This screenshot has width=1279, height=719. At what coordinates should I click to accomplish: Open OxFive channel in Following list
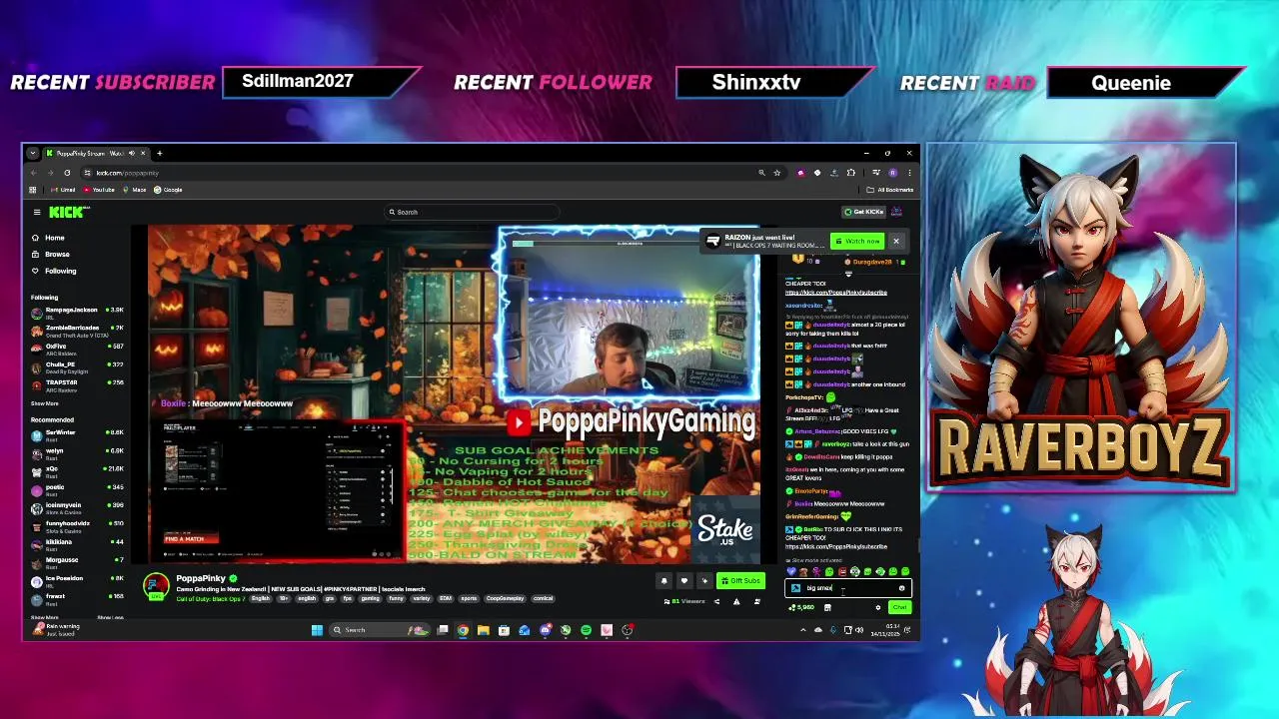[x=77, y=348]
